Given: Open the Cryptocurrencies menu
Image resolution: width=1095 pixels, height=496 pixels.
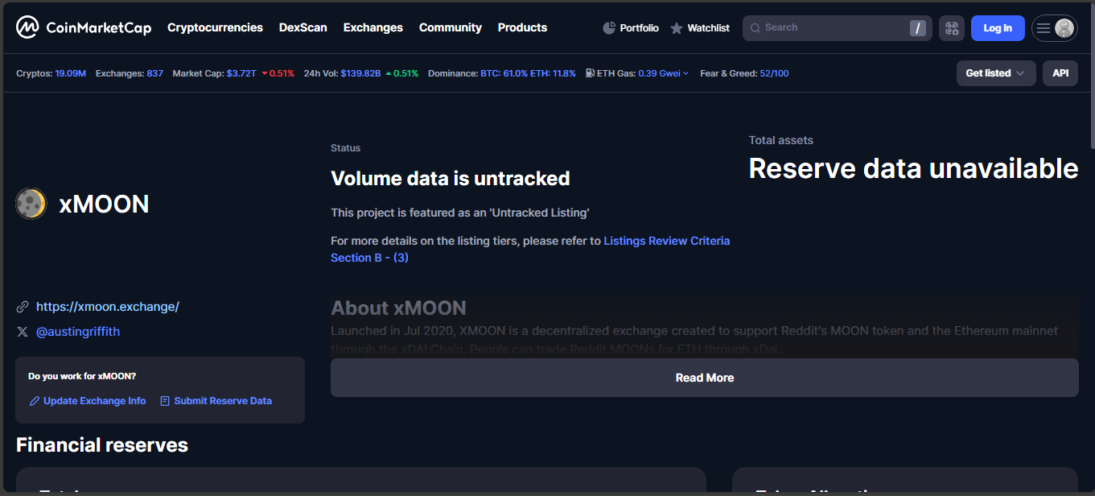Looking at the screenshot, I should tap(215, 27).
